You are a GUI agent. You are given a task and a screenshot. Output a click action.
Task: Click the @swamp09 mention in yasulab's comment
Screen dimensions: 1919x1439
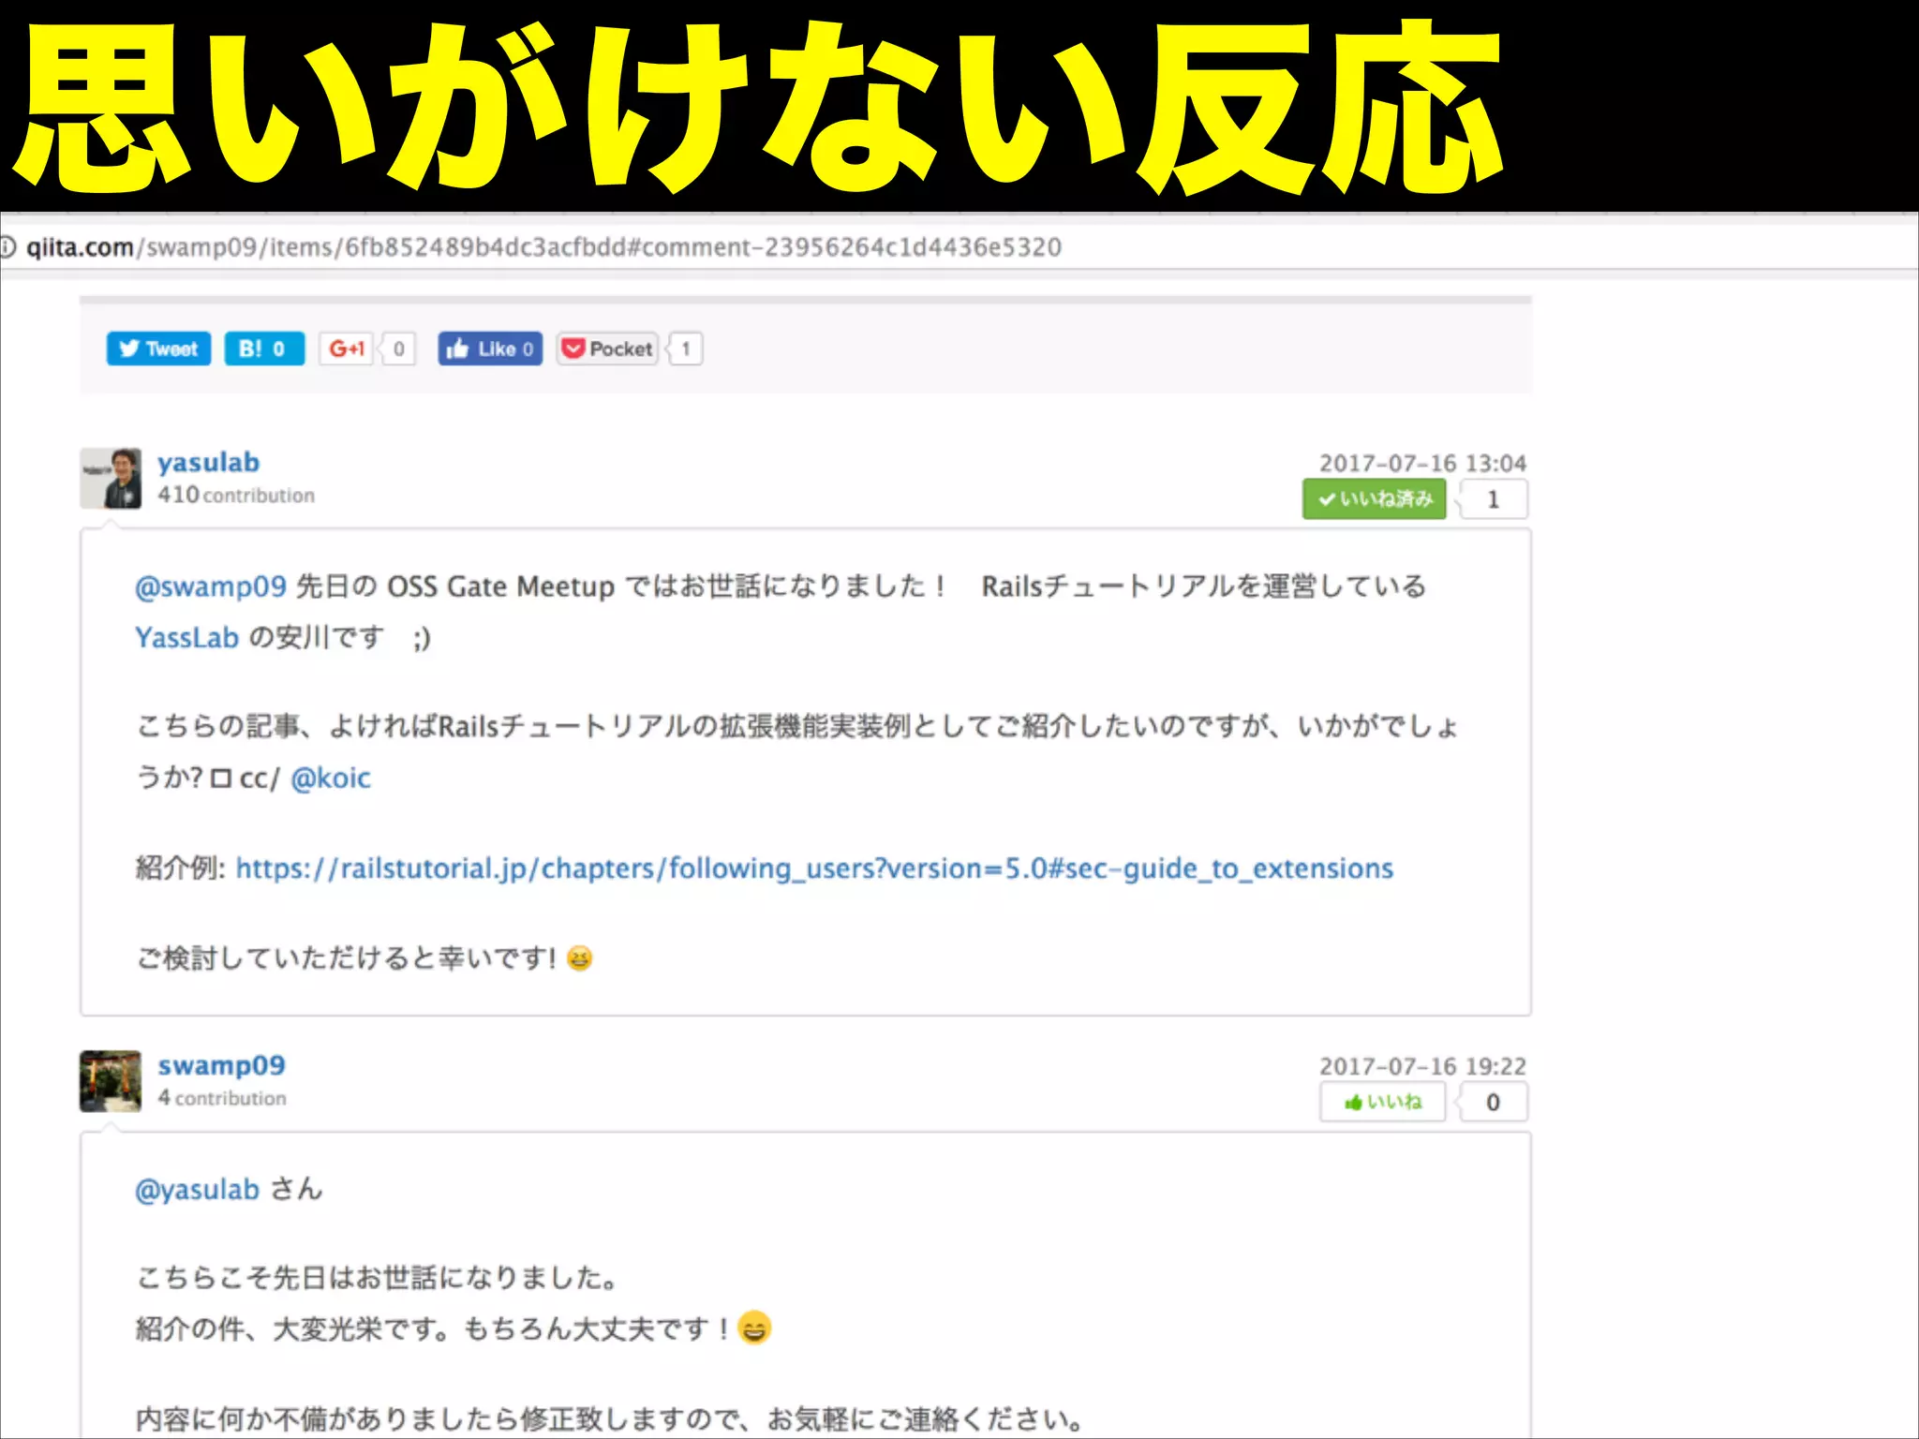210,586
